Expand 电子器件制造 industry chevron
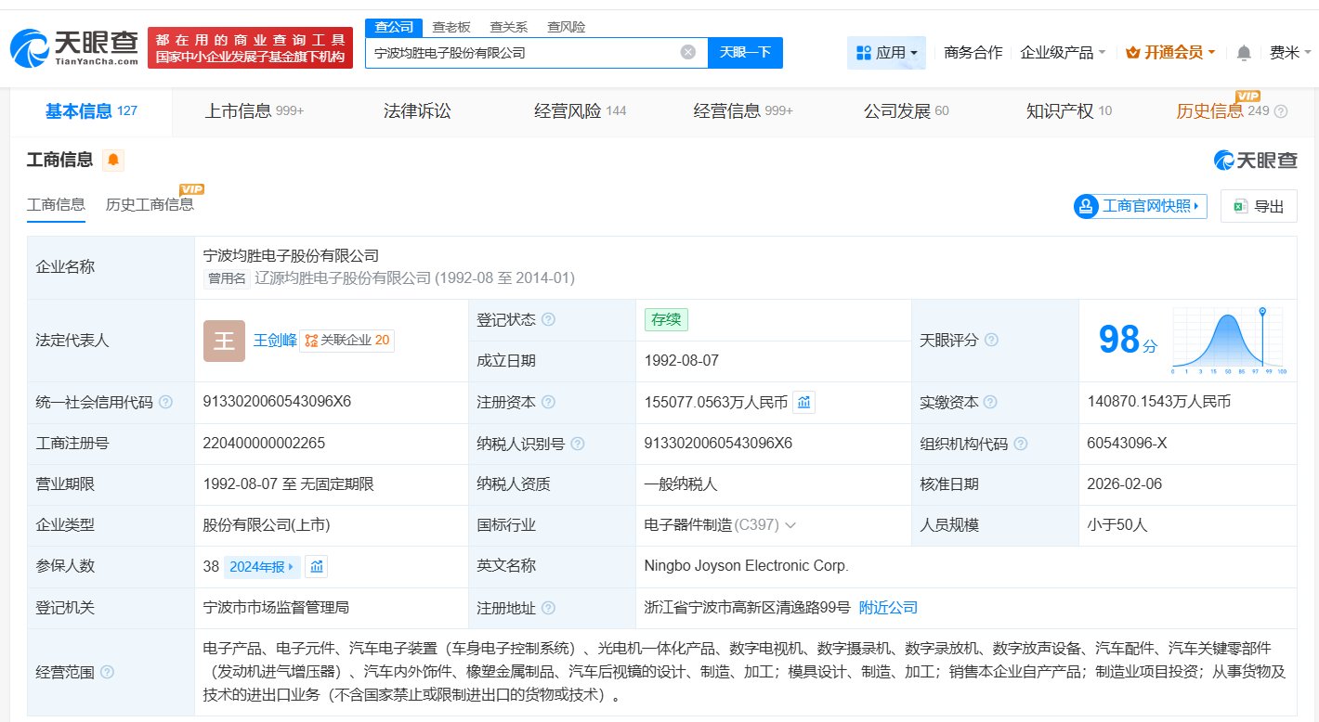Screen dimensions: 1319x722 pyautogui.click(x=790, y=525)
